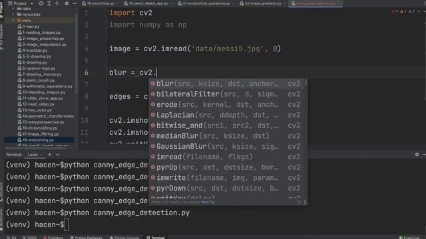Open the TODO tool window
This screenshot has height=239, width=426.
click(29, 238)
